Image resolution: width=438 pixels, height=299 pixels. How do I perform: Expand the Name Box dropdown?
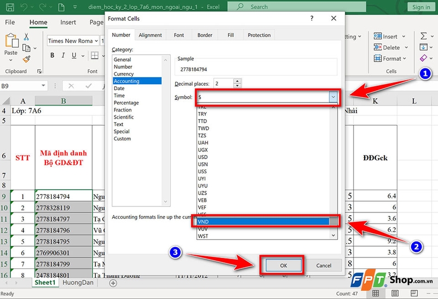pyautogui.click(x=43, y=86)
